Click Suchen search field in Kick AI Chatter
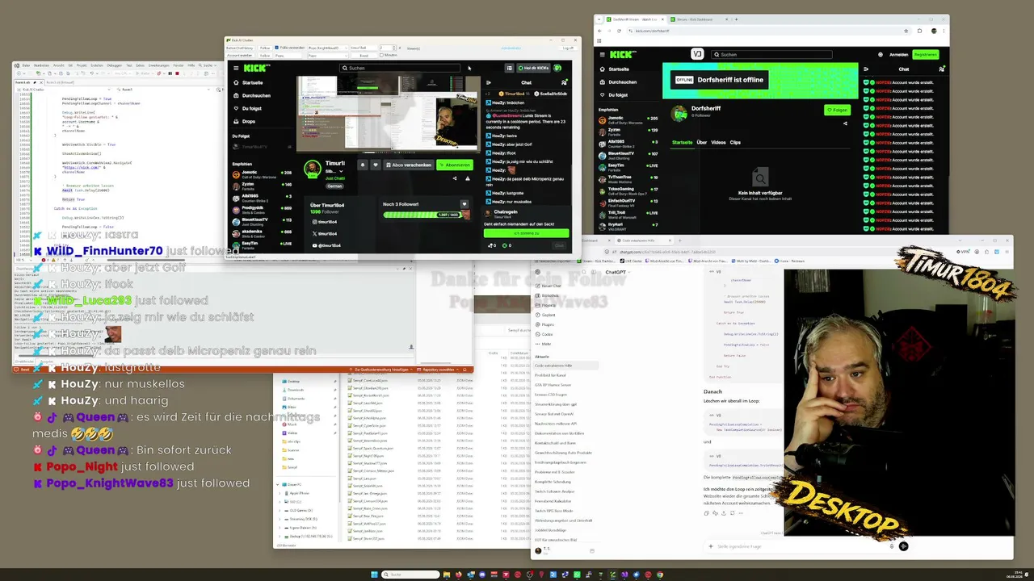Screen dimensions: 1034x581 pyautogui.click(x=400, y=68)
